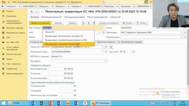Open the document list report icon
The width and height of the screenshot is (189, 106).
(x=89, y=23)
